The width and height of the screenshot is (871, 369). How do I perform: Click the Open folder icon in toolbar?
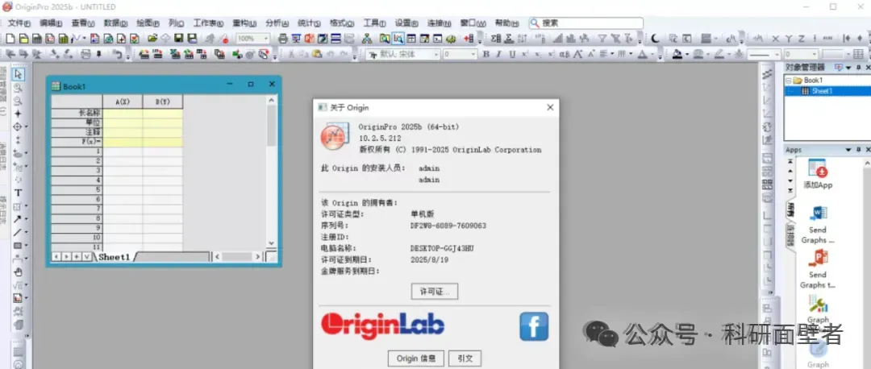152,39
